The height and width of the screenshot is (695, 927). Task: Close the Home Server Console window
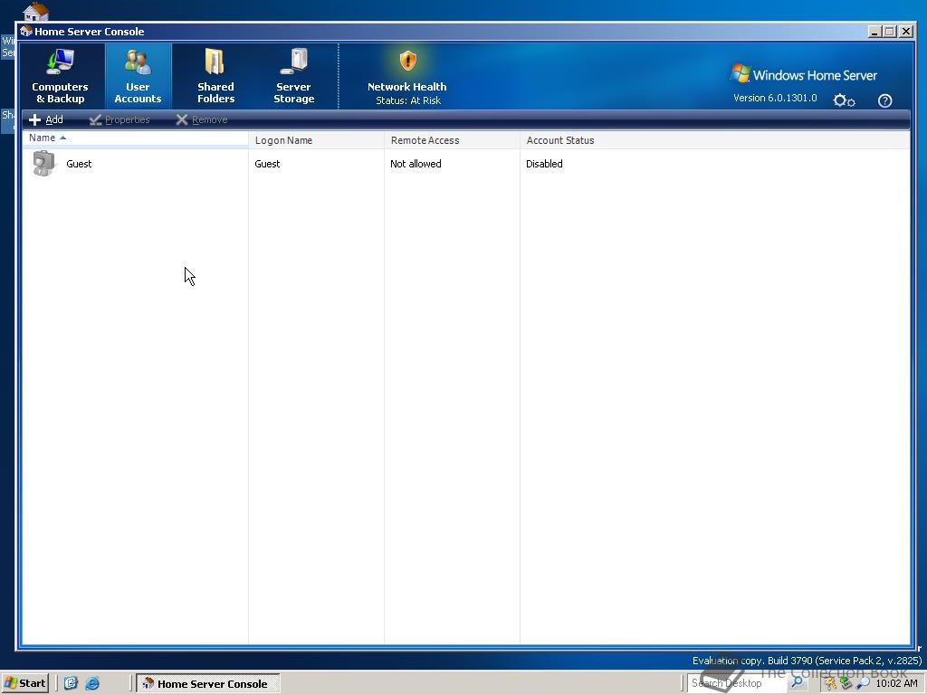(x=905, y=32)
